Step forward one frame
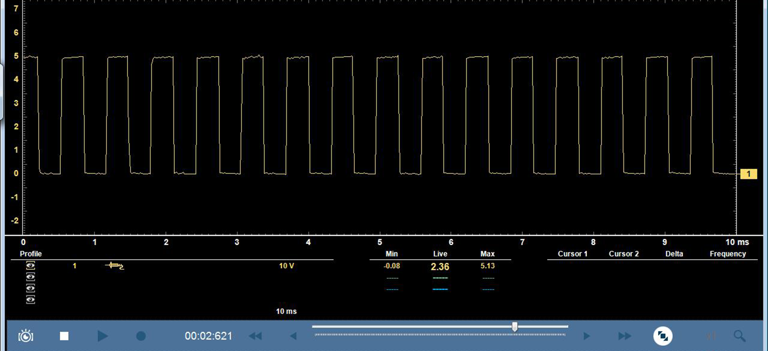 point(586,336)
